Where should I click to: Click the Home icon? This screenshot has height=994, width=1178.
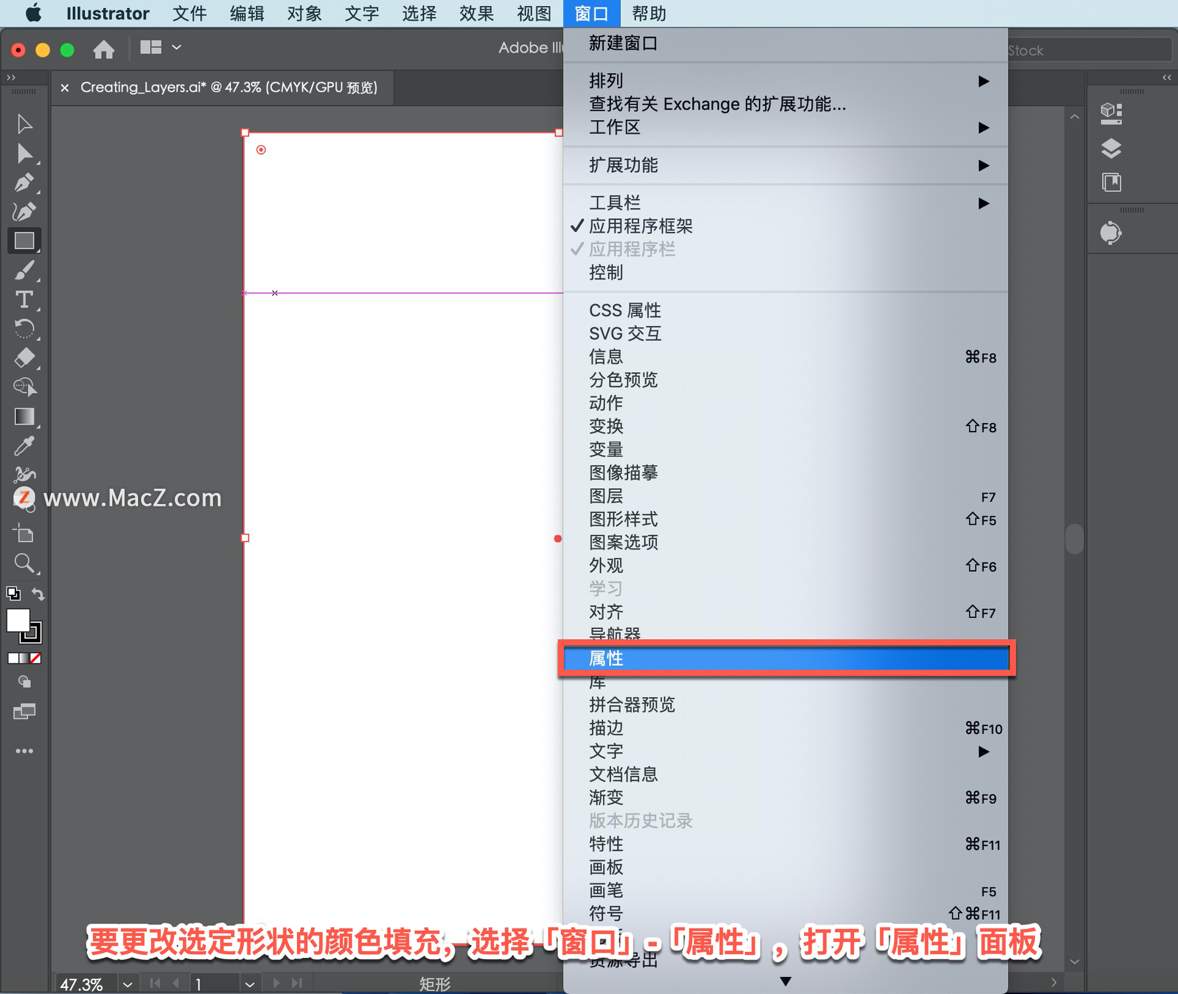[104, 49]
